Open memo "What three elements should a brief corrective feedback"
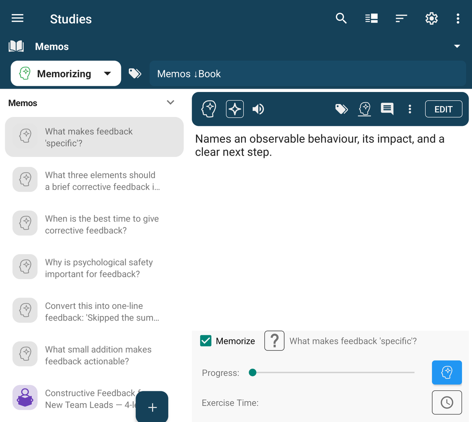 pyautogui.click(x=94, y=181)
